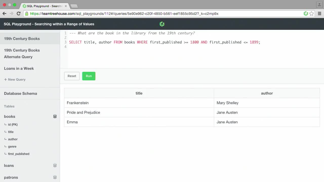Click the patrons table database icon

click(55, 177)
